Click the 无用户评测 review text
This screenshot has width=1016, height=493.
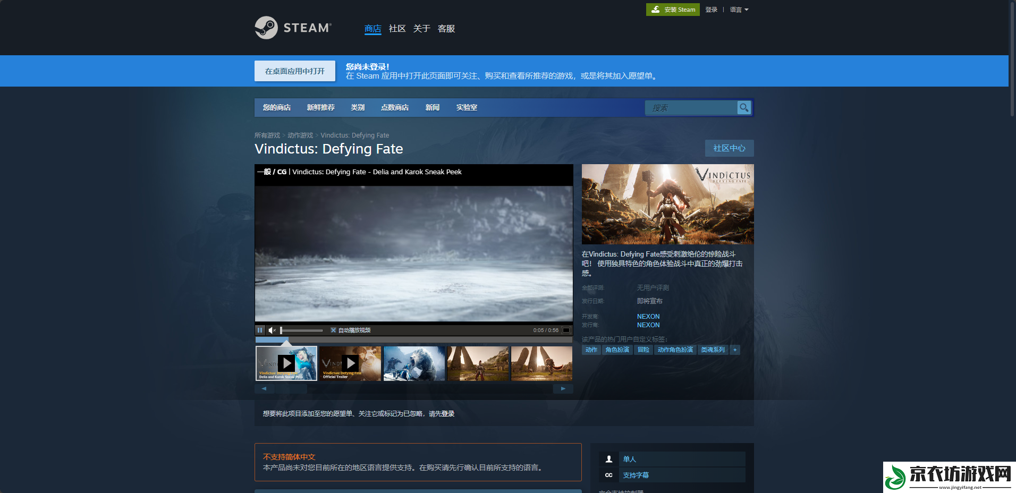(653, 288)
